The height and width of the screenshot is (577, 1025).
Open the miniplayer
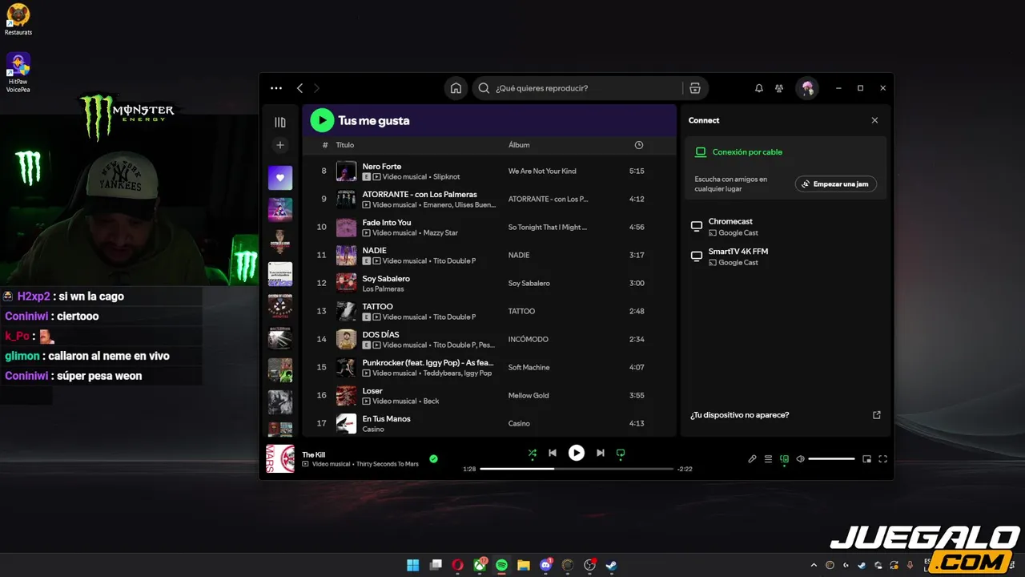coord(866,459)
